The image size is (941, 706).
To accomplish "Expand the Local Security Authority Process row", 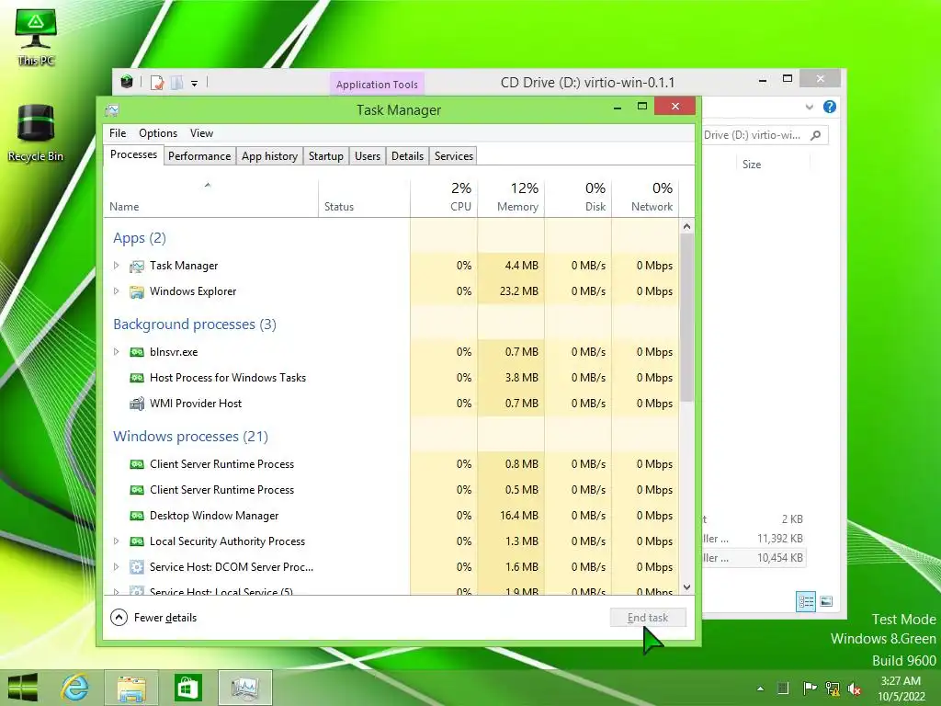I will [x=117, y=541].
